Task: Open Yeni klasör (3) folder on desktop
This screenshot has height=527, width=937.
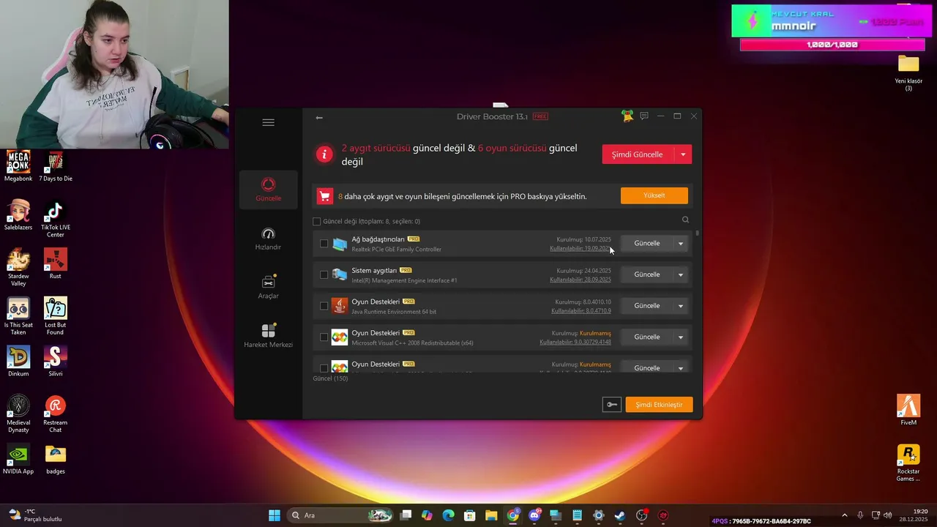Action: 908,72
